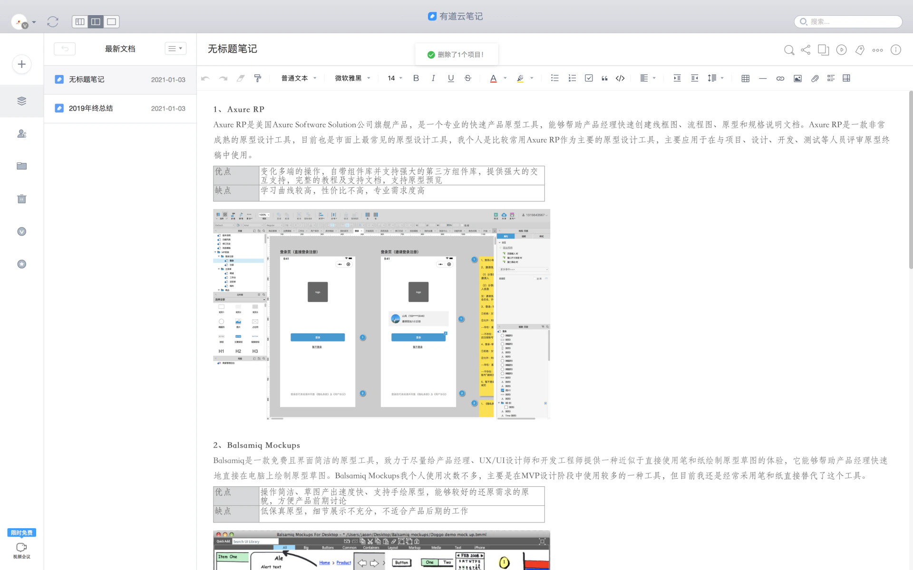Screen dimensions: 913x570
Task: Open the recent documents layers icon
Action: pos(22,101)
